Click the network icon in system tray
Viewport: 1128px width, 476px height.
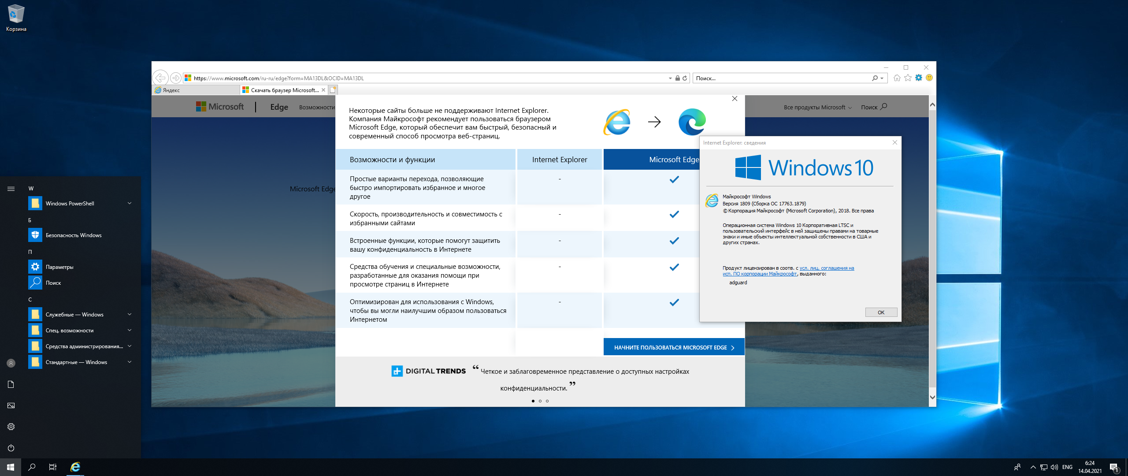tap(1044, 467)
